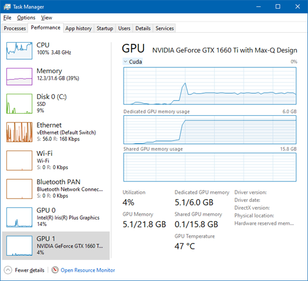Click the Fewer details button text
Viewport: 308px width, 281px height.
point(30,270)
